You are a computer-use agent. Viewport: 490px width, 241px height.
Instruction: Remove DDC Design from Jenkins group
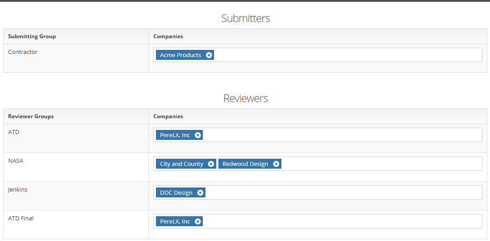(200, 192)
